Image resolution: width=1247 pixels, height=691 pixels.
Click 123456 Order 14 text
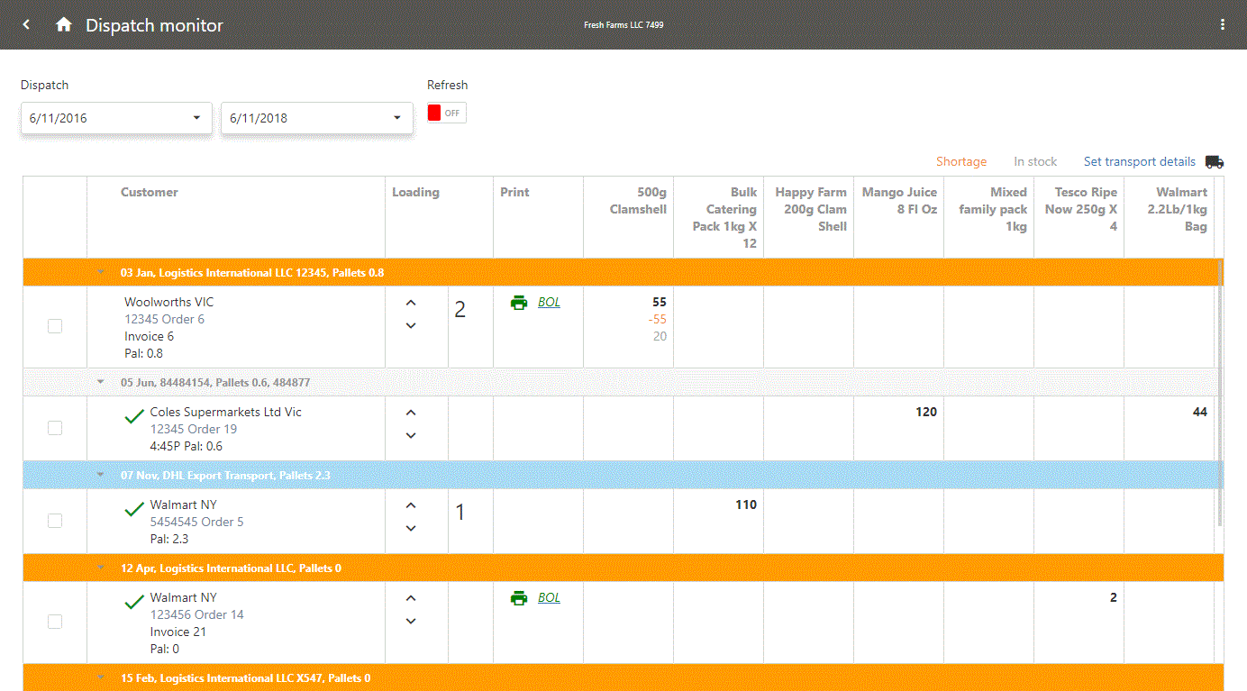(196, 615)
